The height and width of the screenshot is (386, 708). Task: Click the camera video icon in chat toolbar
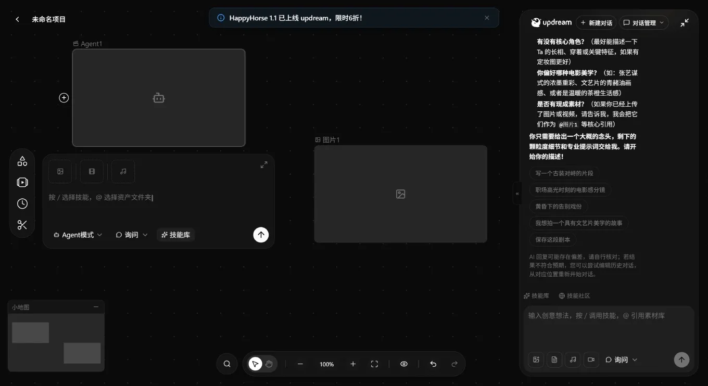[591, 359]
